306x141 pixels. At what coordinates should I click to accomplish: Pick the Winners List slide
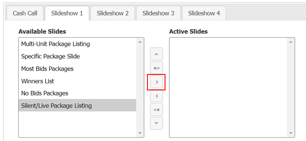38,81
